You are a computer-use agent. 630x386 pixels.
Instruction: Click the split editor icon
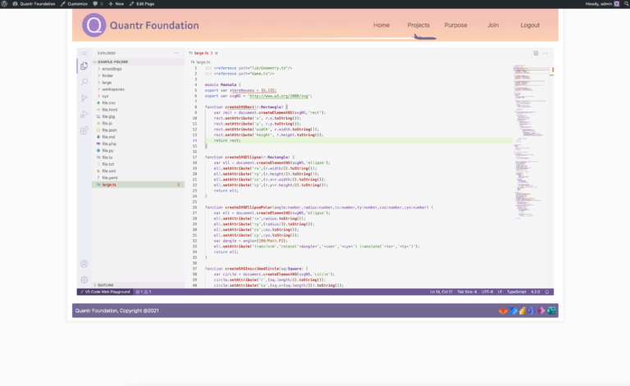[x=536, y=53]
